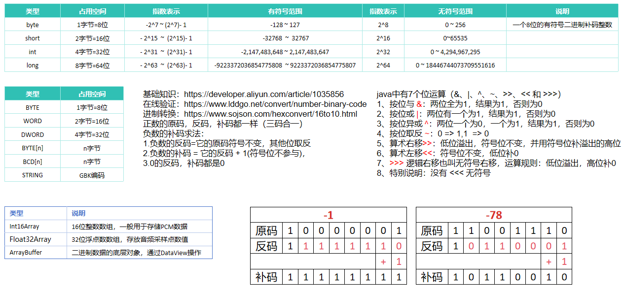Select the red -1 table title
The width and height of the screenshot is (624, 294).
point(329,215)
